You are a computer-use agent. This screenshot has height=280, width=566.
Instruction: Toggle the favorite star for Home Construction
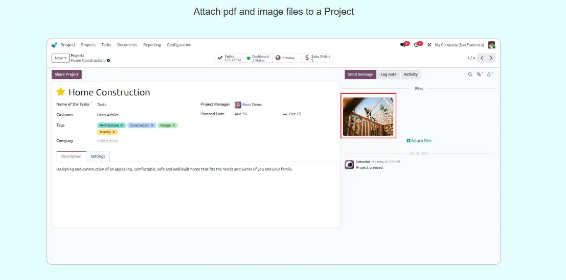(x=61, y=92)
